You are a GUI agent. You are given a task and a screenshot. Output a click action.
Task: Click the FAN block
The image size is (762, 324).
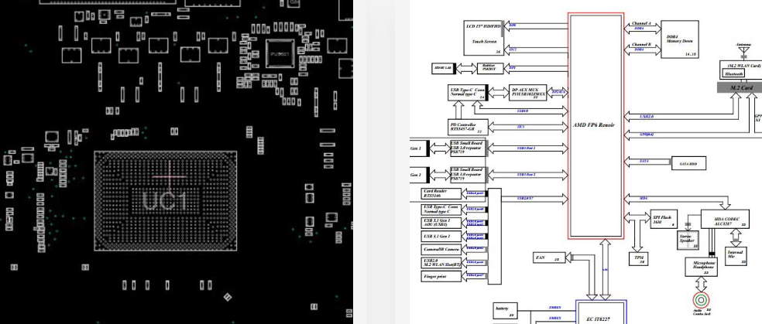click(549, 257)
